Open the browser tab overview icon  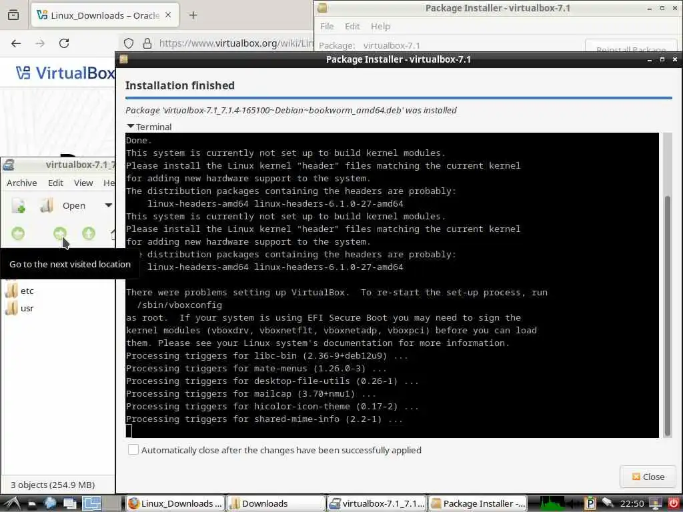coord(13,15)
